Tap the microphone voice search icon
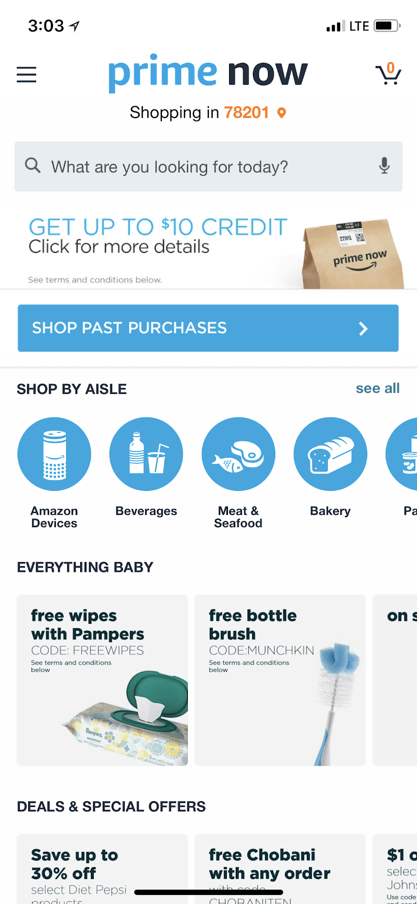This screenshot has width=417, height=904. click(x=384, y=166)
